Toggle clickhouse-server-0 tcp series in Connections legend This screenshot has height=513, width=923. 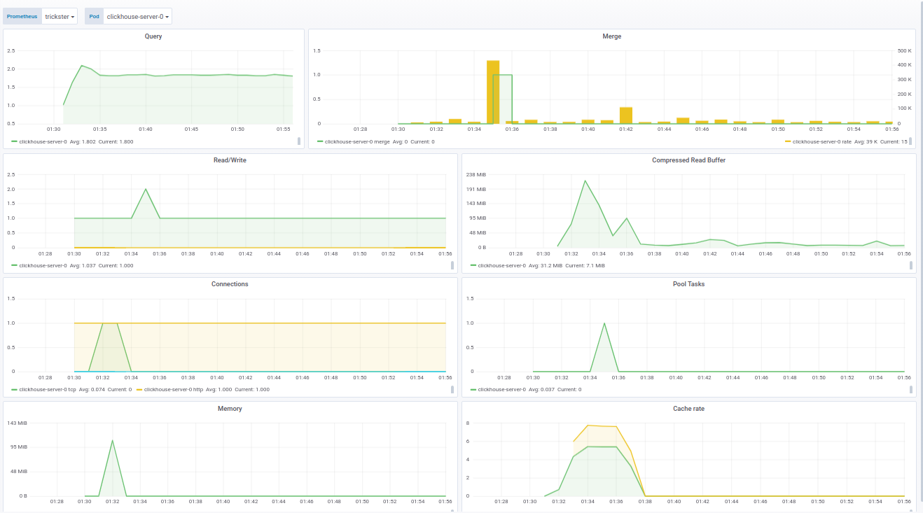48,389
